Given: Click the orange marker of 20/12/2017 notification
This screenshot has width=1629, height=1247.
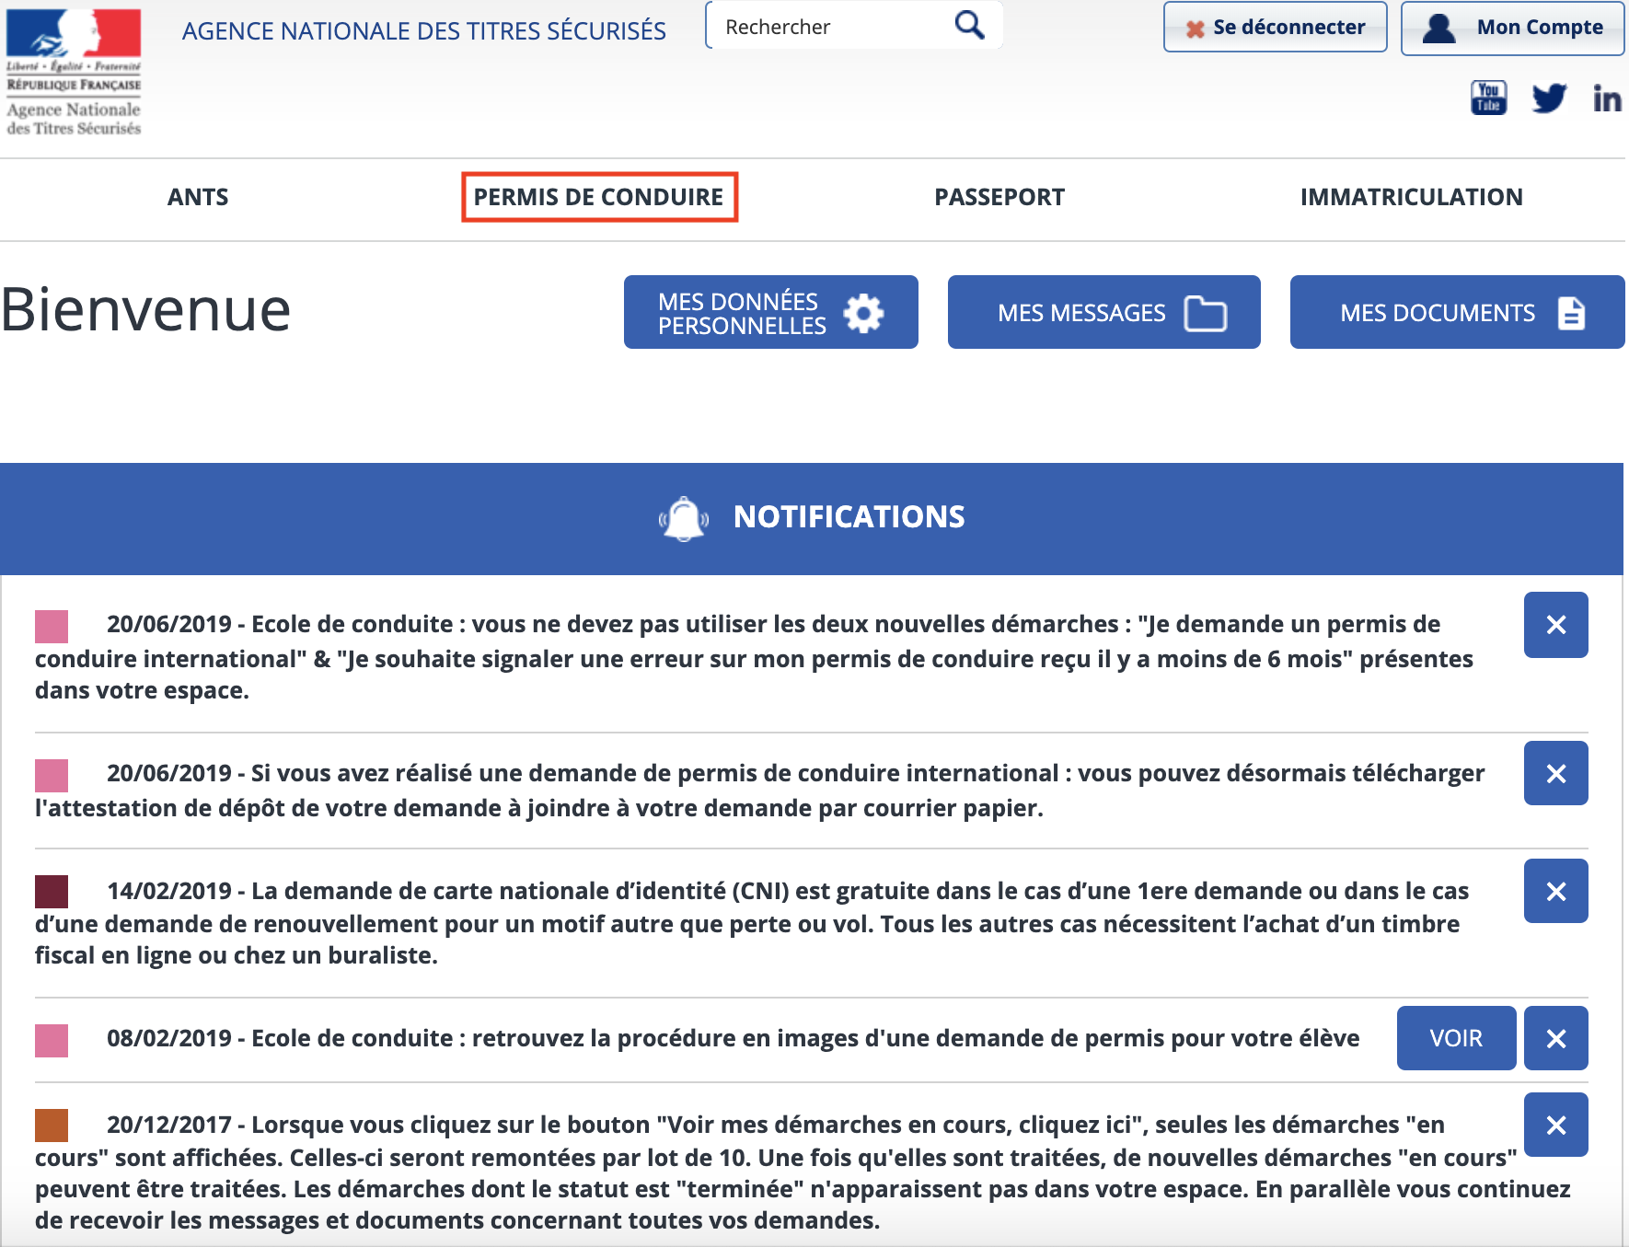Looking at the screenshot, I should tap(52, 1126).
